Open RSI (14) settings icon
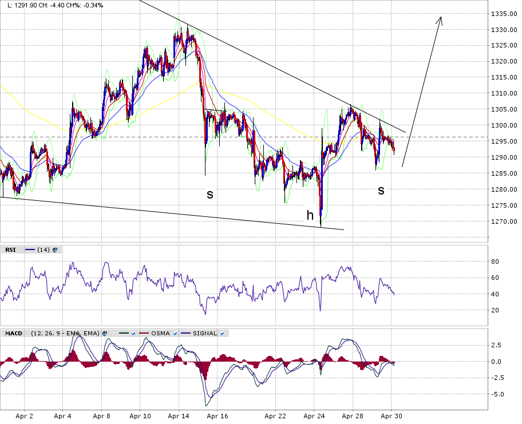This screenshot has height=424, width=522. [55, 250]
